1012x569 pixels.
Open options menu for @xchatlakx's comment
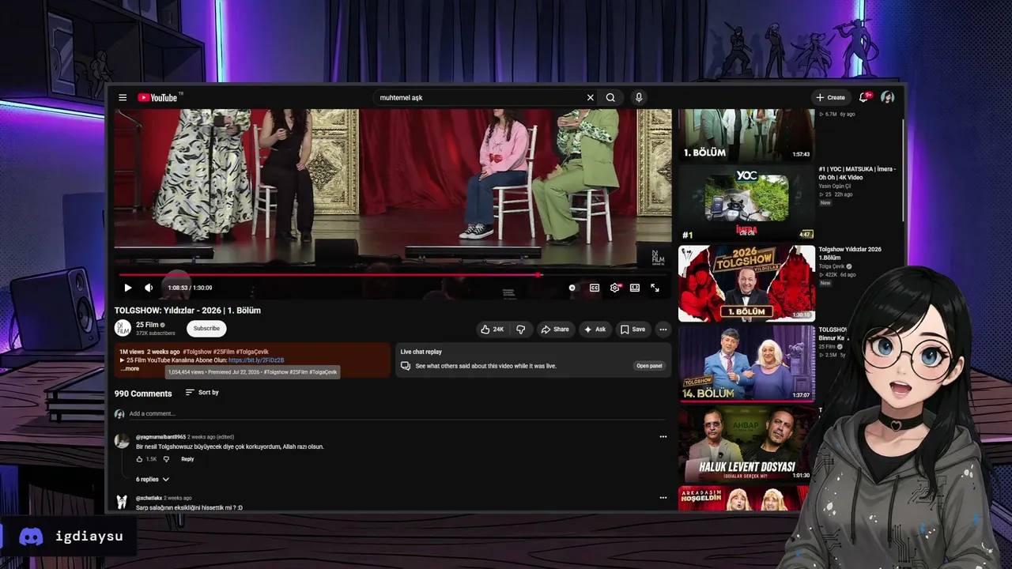click(x=663, y=498)
